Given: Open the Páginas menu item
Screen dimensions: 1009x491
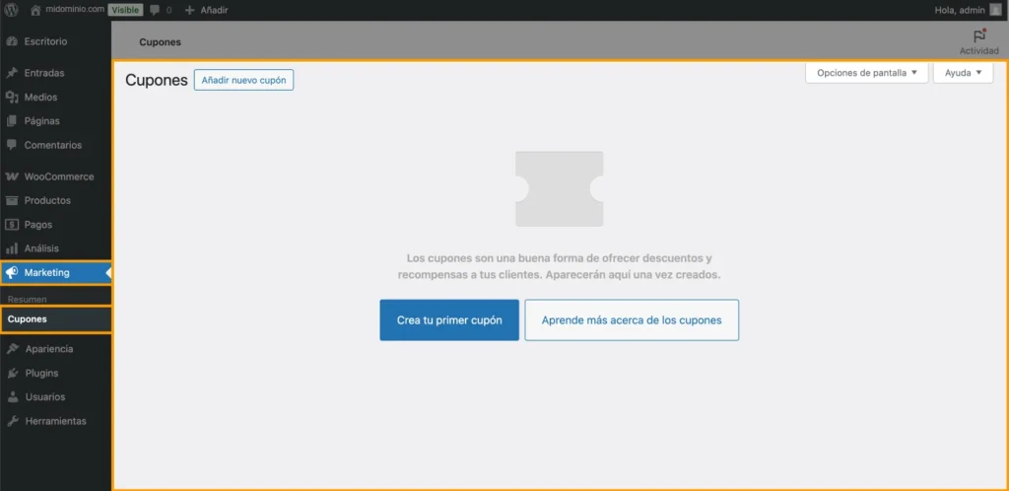Looking at the screenshot, I should point(55,121).
